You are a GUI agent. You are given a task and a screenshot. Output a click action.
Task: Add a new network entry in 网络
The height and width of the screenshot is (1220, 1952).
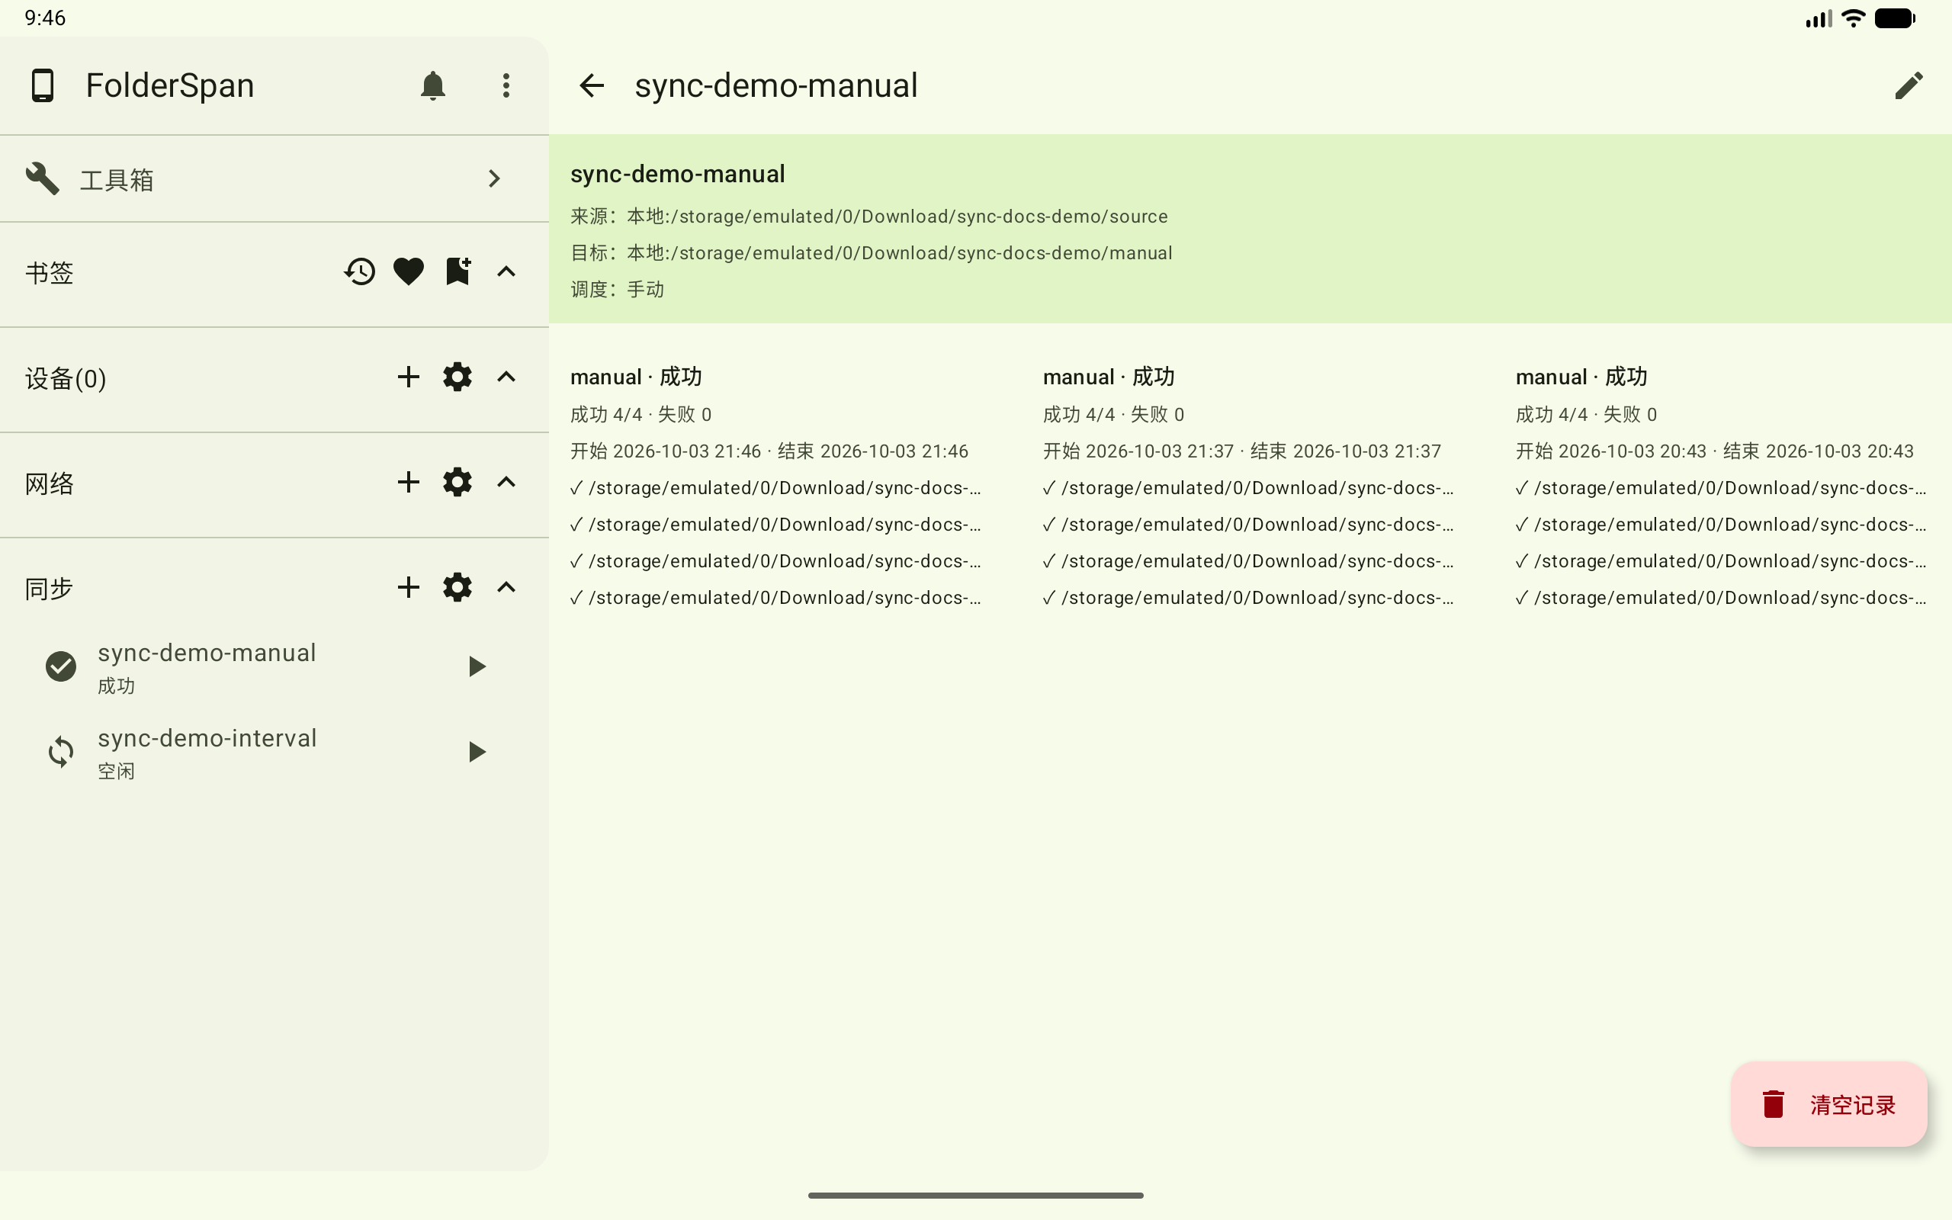(x=409, y=483)
